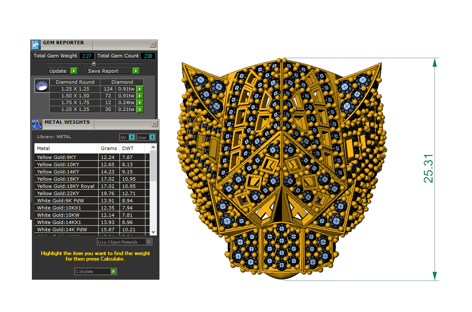472x312 pixels.
Task: Click green arrow for 124-count diamond row
Action: pyautogui.click(x=140, y=89)
